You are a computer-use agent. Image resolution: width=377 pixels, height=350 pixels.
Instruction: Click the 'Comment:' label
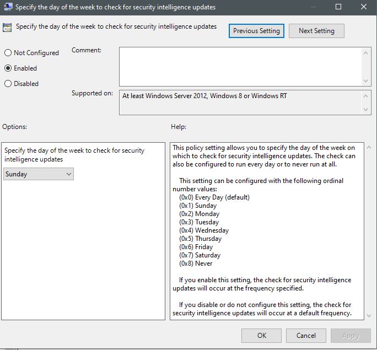(x=87, y=50)
